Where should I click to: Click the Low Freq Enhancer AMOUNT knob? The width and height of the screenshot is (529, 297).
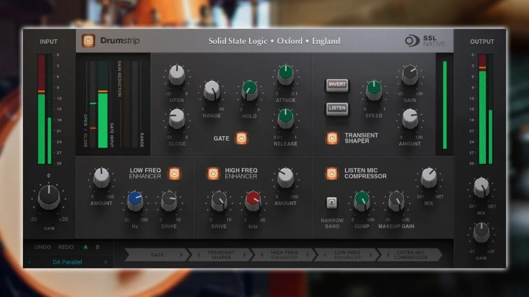[x=101, y=178]
